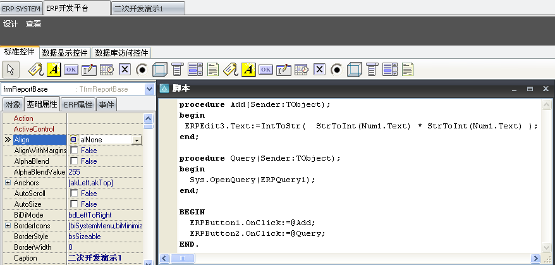555x265 pixels.
Task: Select the 数据库访问控件 palette tab
Action: point(121,53)
